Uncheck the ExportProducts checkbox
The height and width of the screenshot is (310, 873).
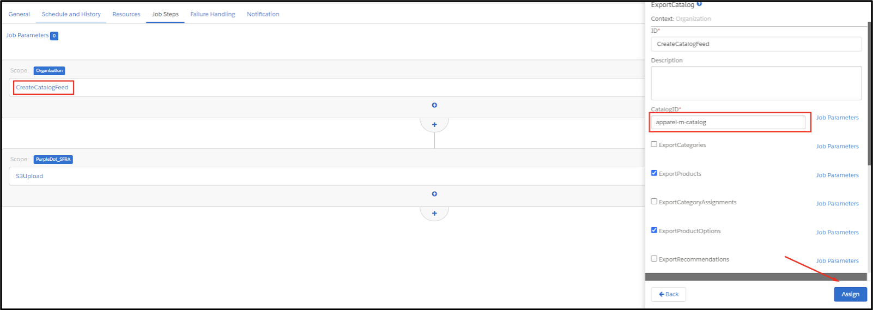[654, 173]
